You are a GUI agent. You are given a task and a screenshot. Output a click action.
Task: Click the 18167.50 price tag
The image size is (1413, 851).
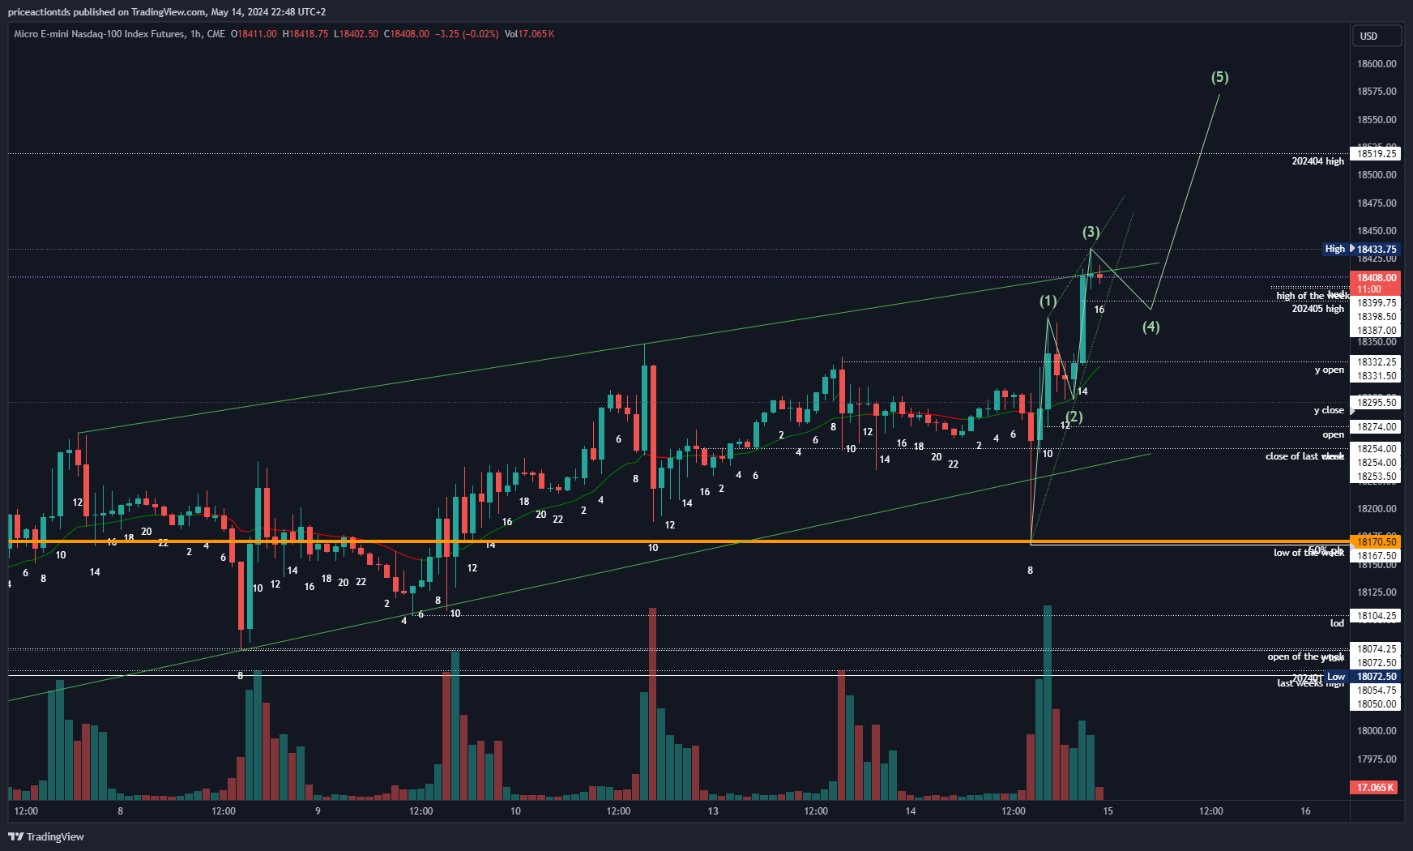pos(1377,555)
